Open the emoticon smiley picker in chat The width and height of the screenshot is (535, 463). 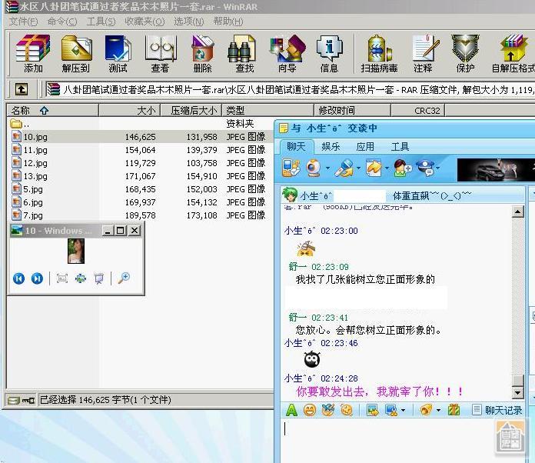tap(310, 410)
